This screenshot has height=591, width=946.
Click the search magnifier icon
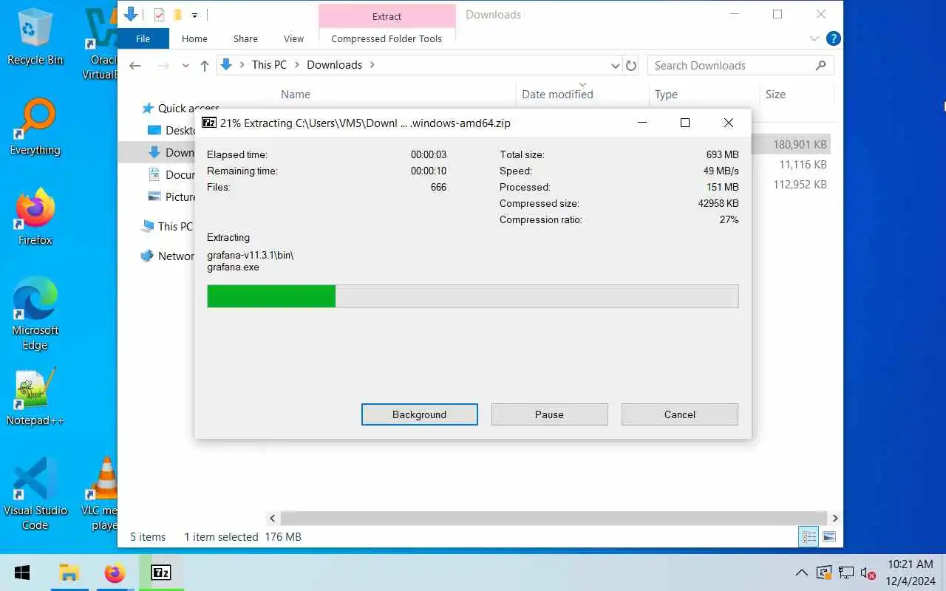(820, 65)
